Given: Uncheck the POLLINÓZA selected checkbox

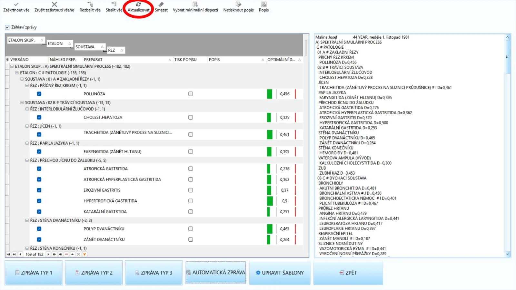Looking at the screenshot, I should click(39, 94).
